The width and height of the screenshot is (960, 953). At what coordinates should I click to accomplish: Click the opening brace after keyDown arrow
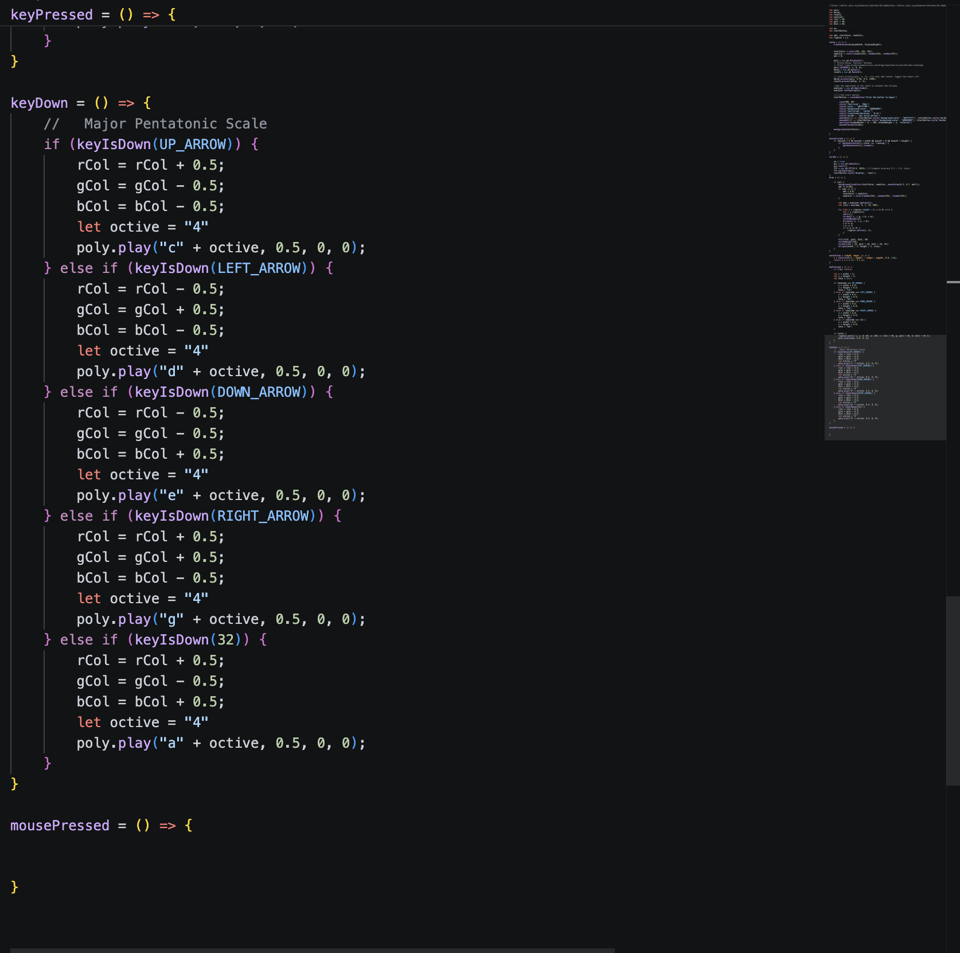(147, 103)
